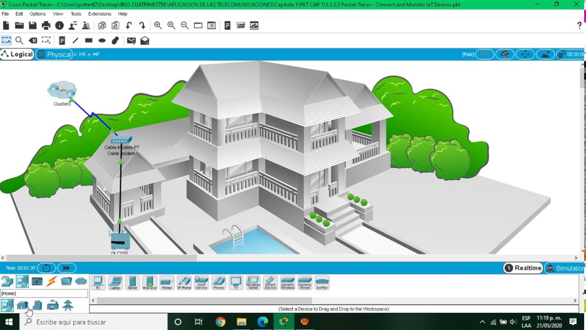Viewport: 586px width, 330px height.
Task: Open Google Chrome from the taskbar
Action: click(x=220, y=322)
